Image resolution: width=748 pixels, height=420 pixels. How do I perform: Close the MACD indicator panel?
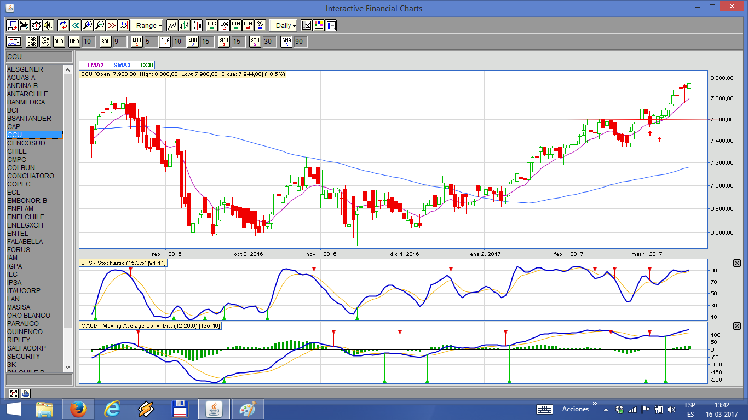click(x=737, y=325)
